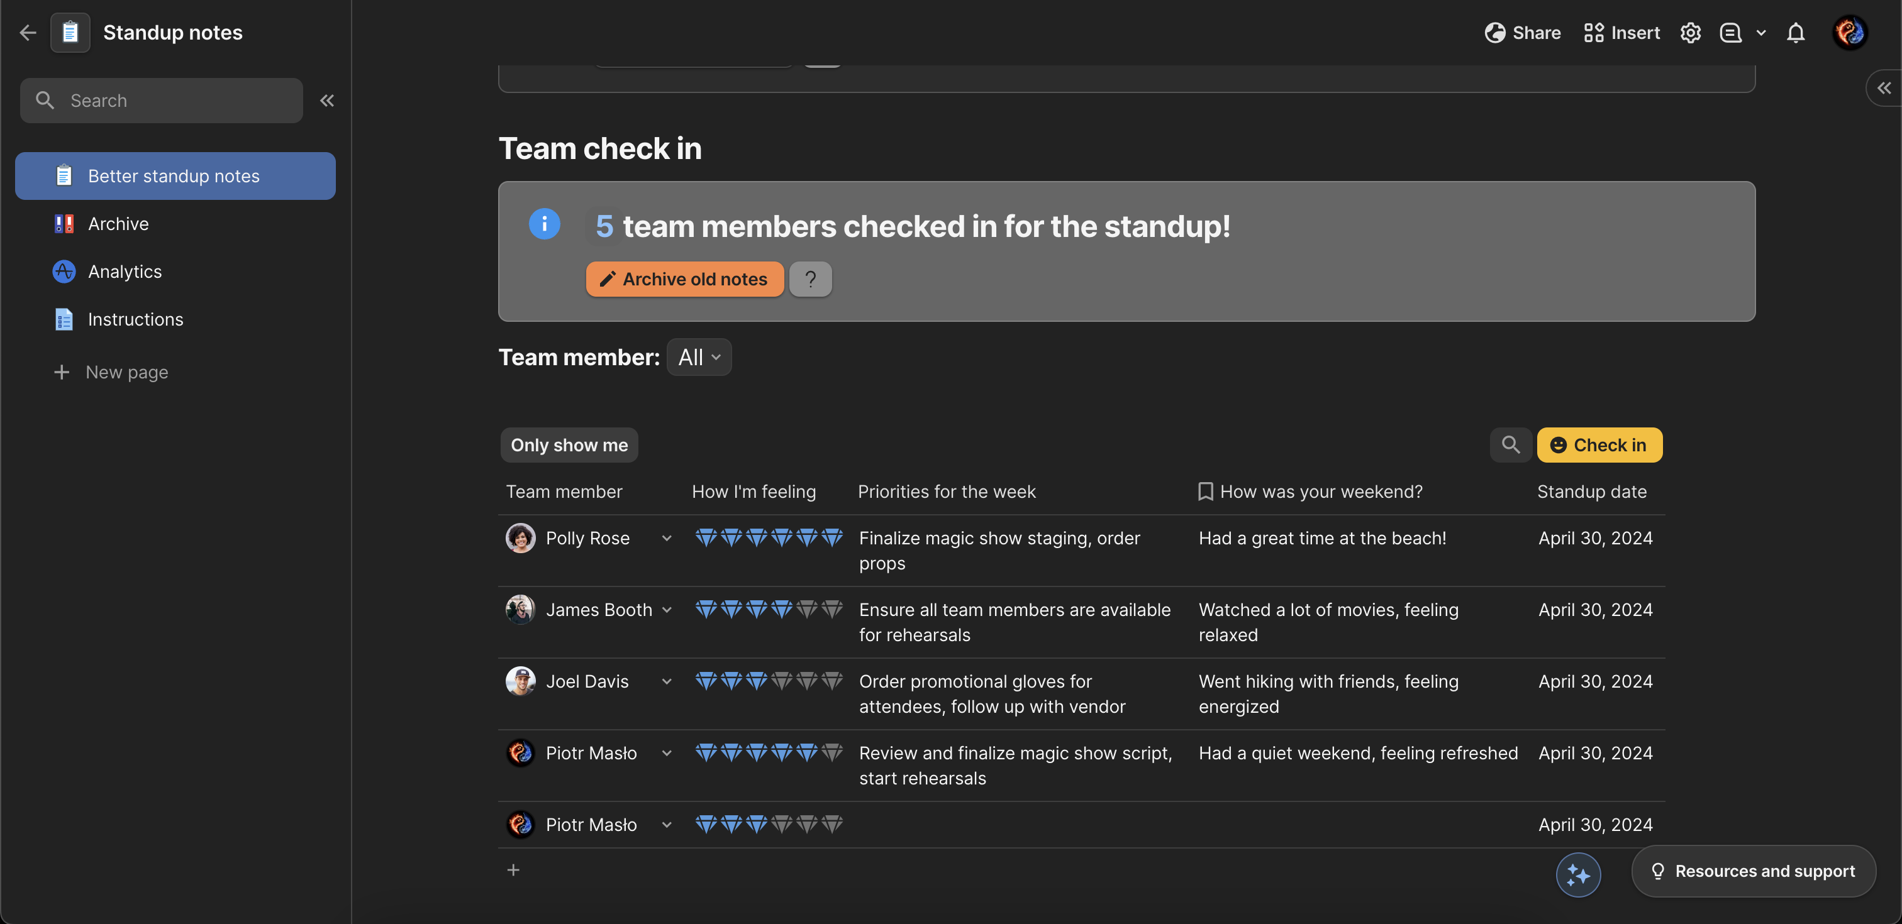Set Polly Rose's feeling to six diamonds

pos(832,538)
